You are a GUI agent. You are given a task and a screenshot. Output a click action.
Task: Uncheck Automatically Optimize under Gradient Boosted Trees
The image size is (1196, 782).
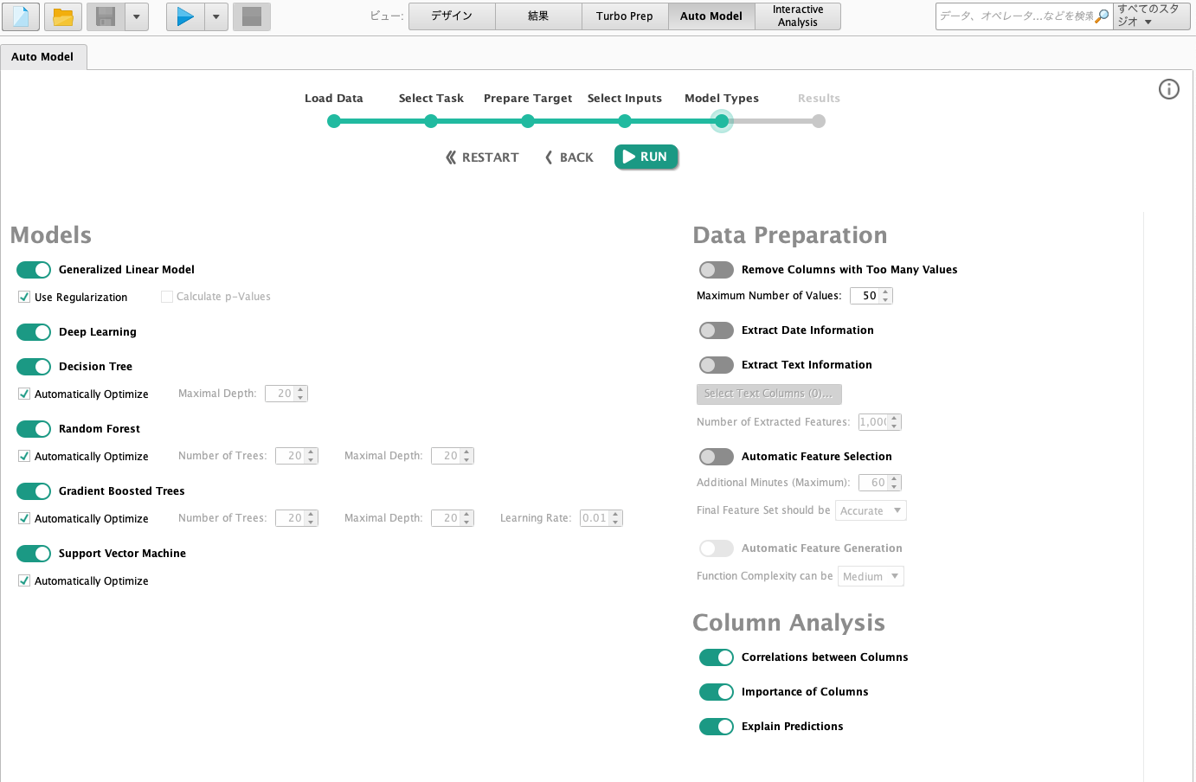pyautogui.click(x=24, y=518)
